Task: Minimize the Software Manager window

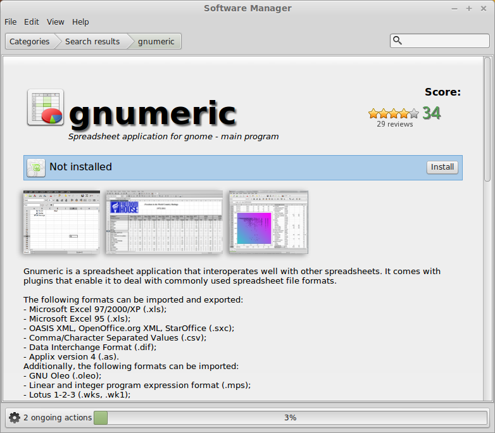Action: tap(454, 8)
